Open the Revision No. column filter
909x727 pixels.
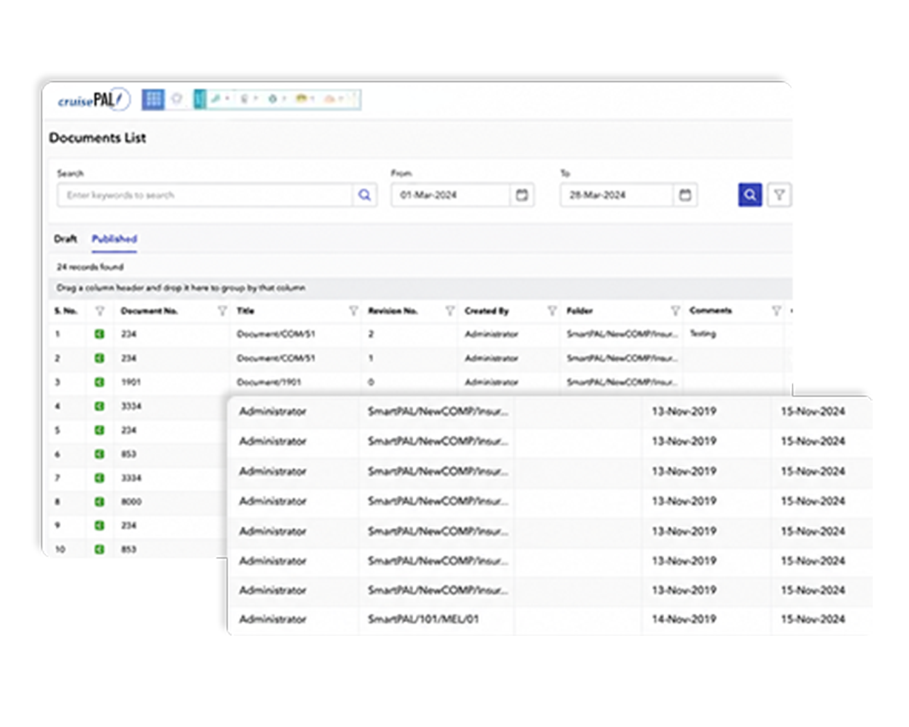click(450, 311)
